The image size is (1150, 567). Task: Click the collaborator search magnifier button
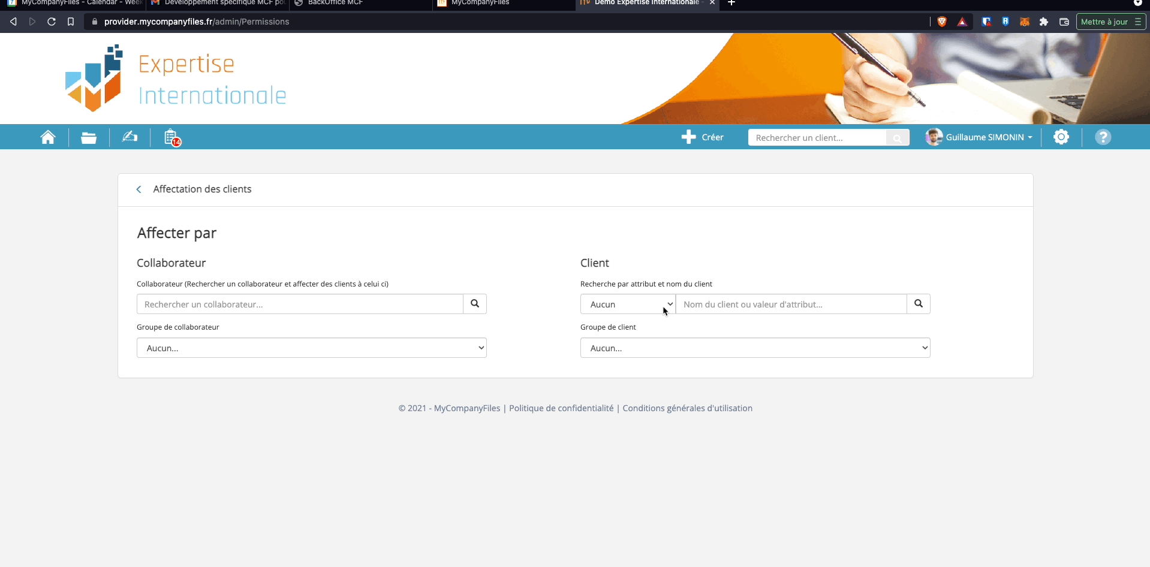point(474,304)
